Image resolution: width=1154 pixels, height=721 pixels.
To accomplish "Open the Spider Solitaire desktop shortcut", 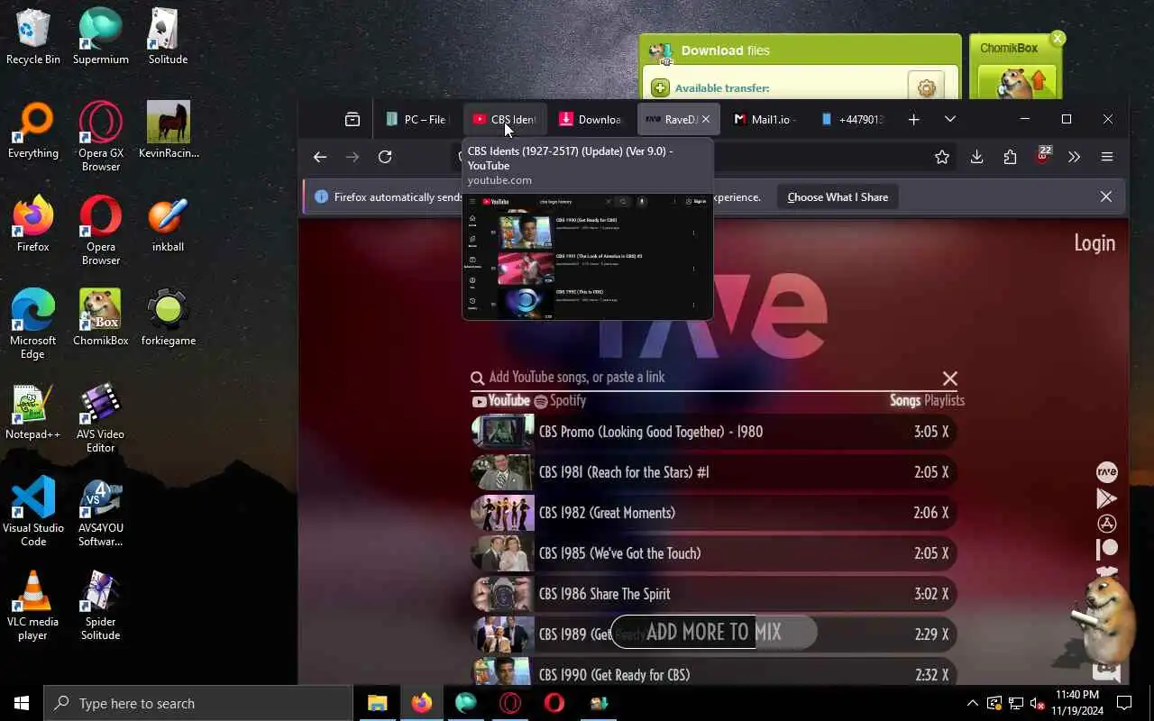I will (x=101, y=606).
